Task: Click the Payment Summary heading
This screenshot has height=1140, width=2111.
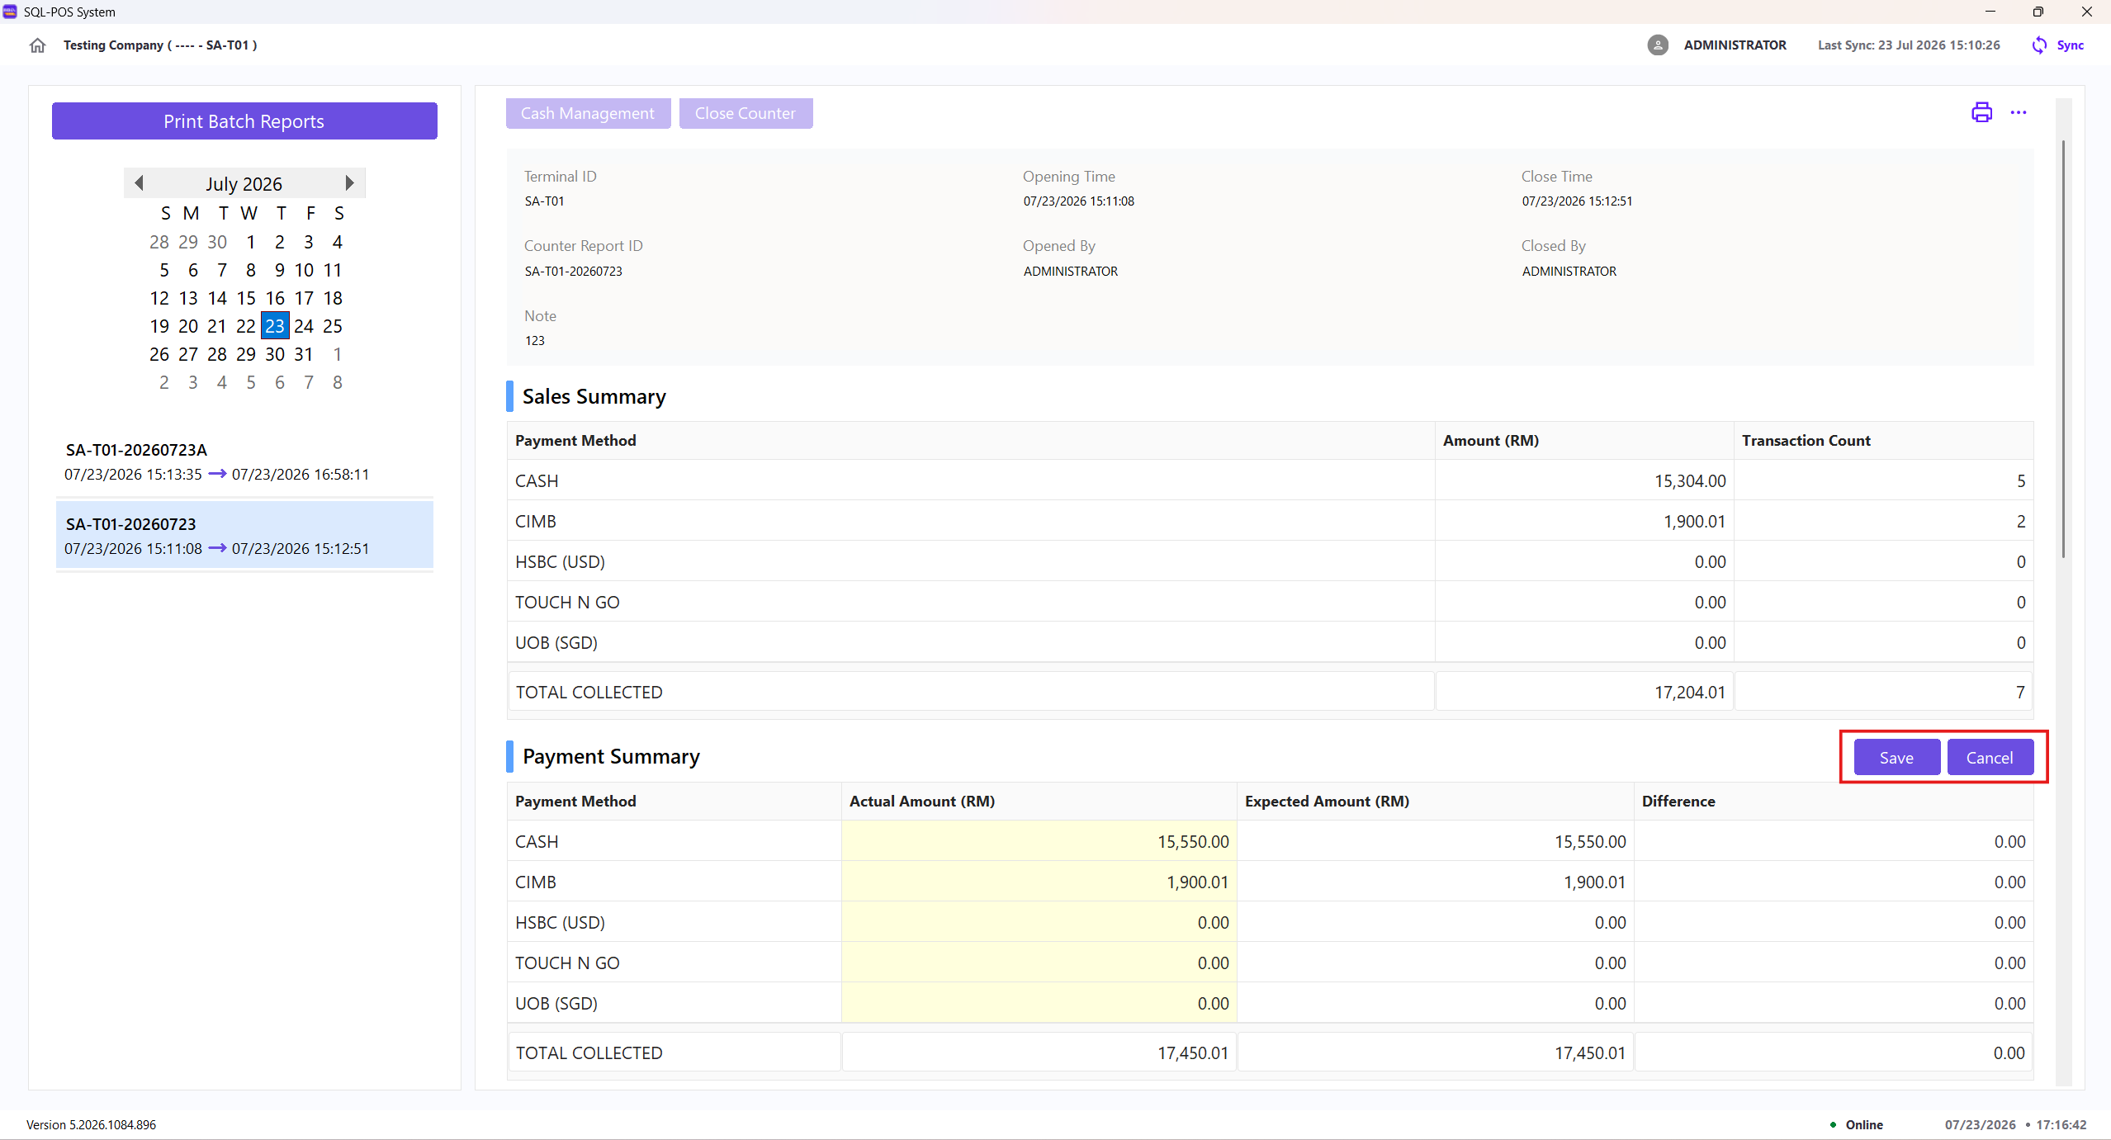Action: pos(611,756)
